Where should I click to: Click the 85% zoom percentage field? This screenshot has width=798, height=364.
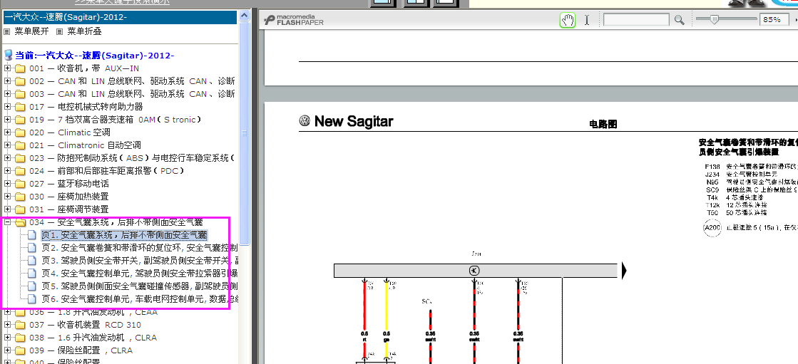point(772,20)
